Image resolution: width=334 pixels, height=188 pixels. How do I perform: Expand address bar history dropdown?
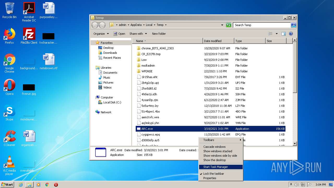(222, 25)
